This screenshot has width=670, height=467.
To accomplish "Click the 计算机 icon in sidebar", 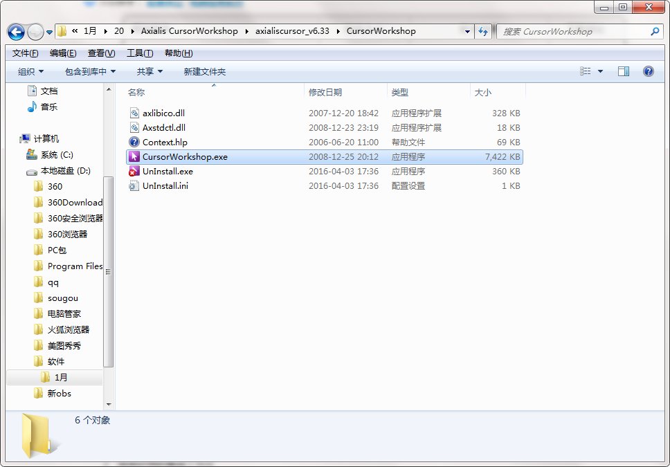I will pos(25,138).
